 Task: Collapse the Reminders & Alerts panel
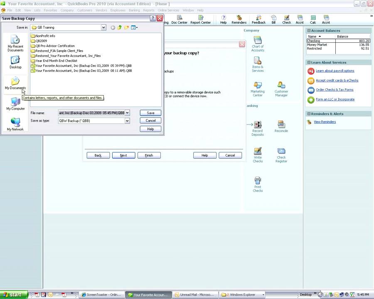[x=309, y=114]
